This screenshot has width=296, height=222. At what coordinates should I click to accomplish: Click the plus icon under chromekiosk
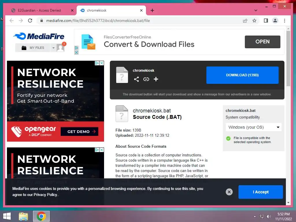point(156,79)
